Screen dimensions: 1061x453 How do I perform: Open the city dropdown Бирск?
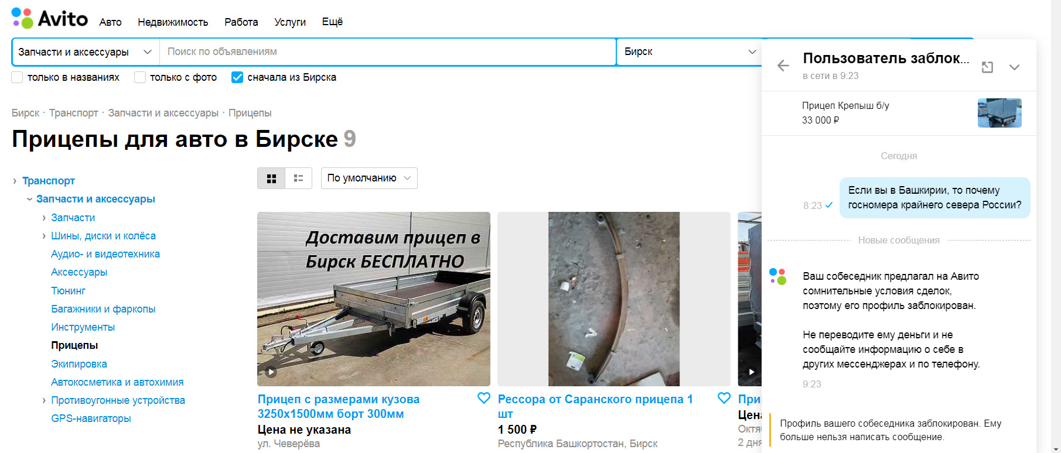click(x=690, y=52)
